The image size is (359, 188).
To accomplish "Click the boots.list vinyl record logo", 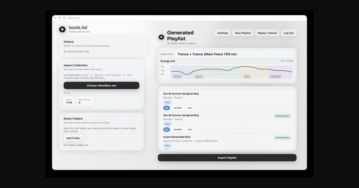I will (x=62, y=30).
